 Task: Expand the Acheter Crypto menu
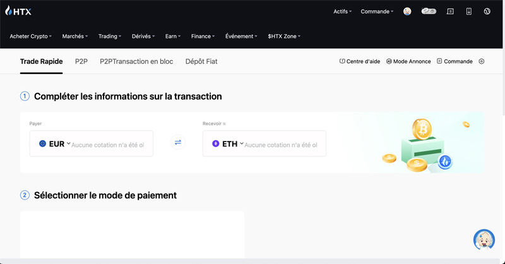point(30,37)
